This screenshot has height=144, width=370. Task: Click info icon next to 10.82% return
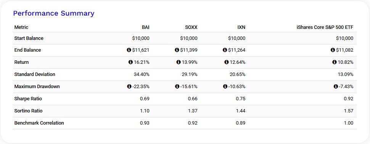[335, 62]
